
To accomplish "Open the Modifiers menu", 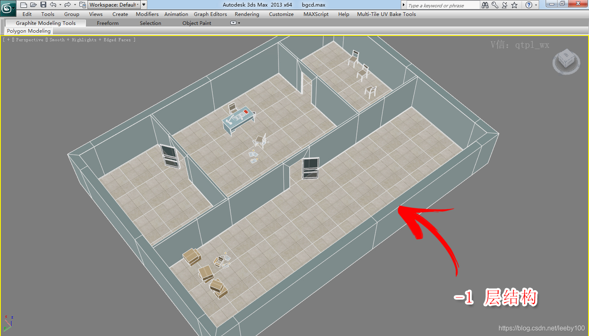I will (x=147, y=14).
